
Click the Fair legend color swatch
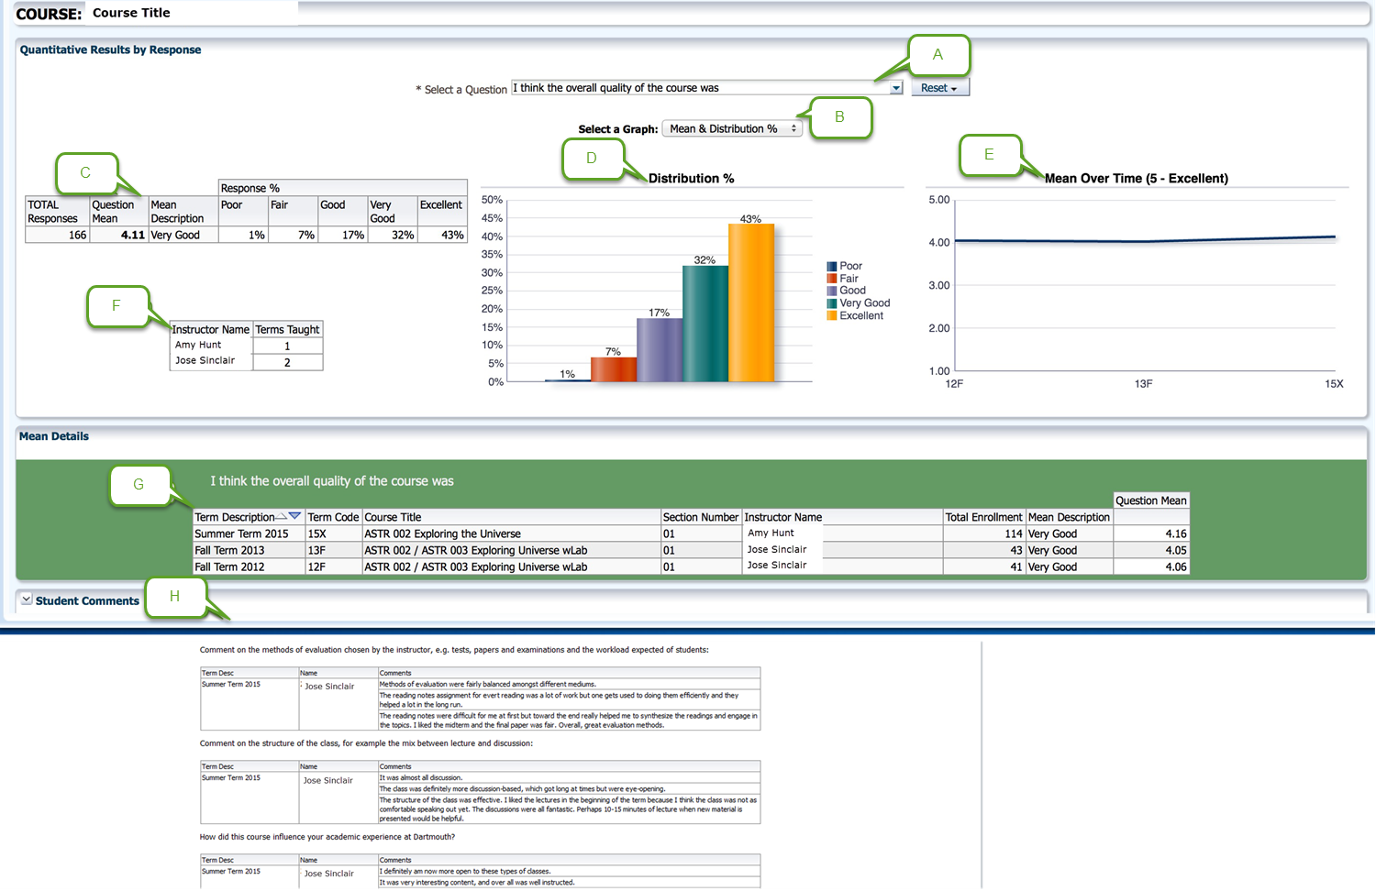[x=831, y=279]
